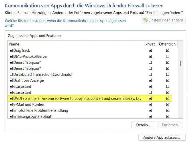This screenshot has height=143, width=188.
Task: Open the Welche Risiken bestehen link
Action: click(65, 23)
